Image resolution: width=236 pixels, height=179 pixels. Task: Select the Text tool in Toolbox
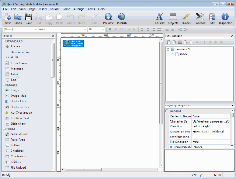[11, 80]
